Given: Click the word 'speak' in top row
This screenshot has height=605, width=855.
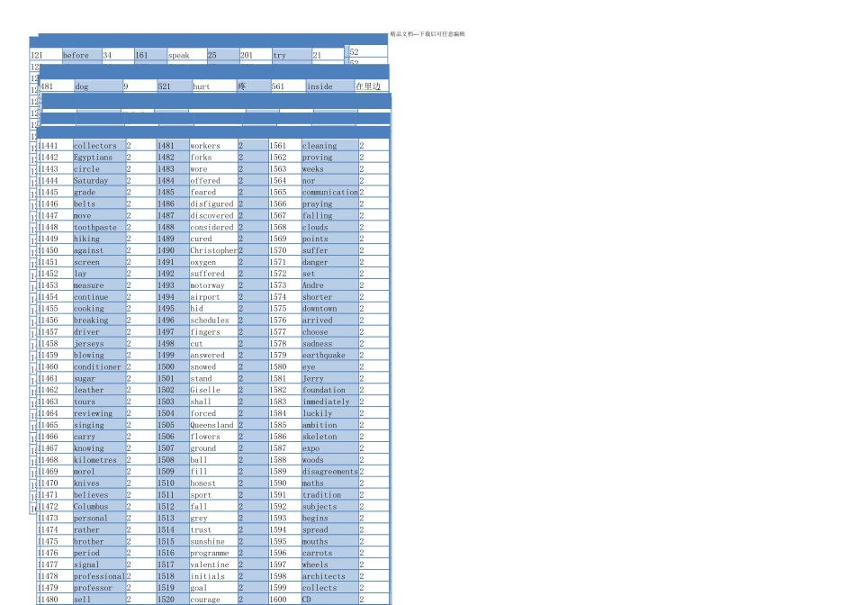Looking at the screenshot, I should pyautogui.click(x=179, y=55).
